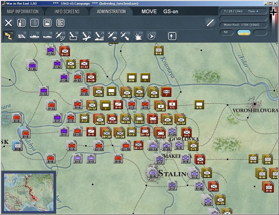Select the orange infantry unit labeled 4=17
279x215 pixels.
(x=77, y=78)
